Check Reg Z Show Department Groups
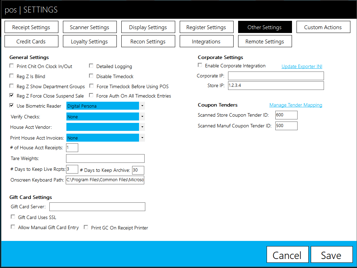The width and height of the screenshot is (357, 268). [x=11, y=86]
